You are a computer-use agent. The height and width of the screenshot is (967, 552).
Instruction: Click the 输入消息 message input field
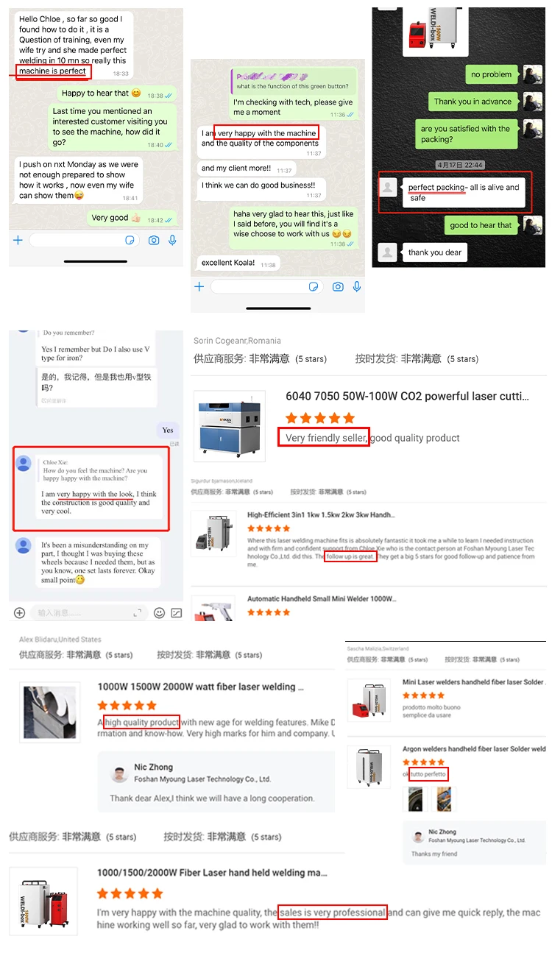[88, 612]
